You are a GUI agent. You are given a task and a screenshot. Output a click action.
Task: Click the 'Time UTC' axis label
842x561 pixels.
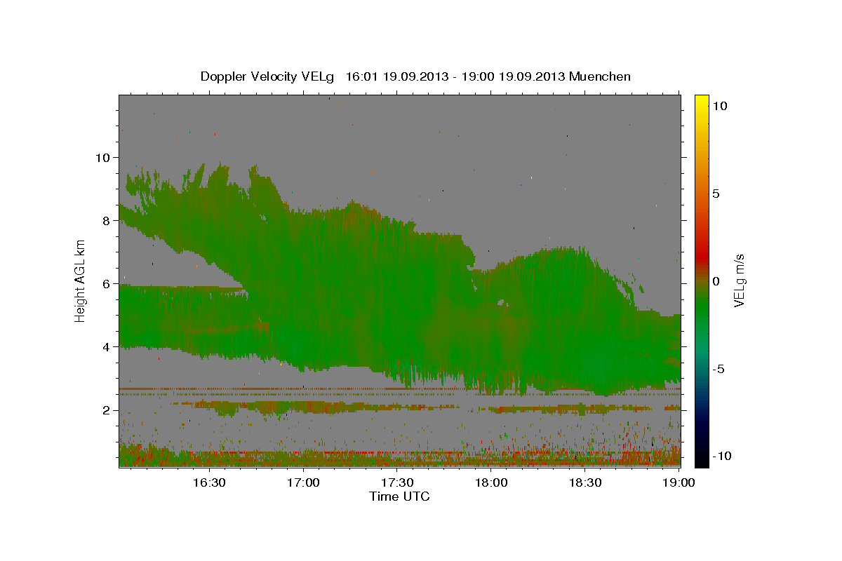pyautogui.click(x=399, y=496)
